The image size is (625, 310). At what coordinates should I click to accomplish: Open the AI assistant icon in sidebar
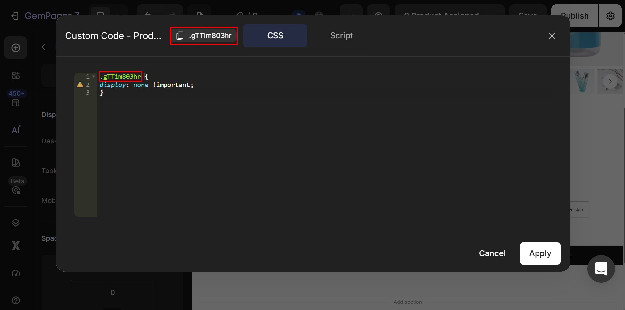pos(16,130)
